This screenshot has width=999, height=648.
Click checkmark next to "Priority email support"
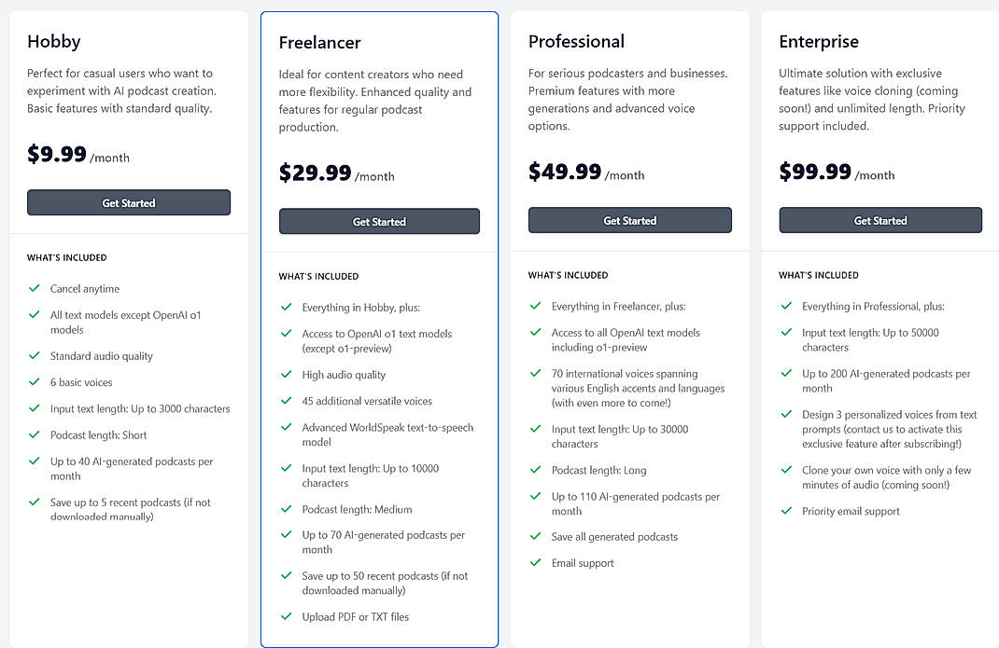(785, 511)
